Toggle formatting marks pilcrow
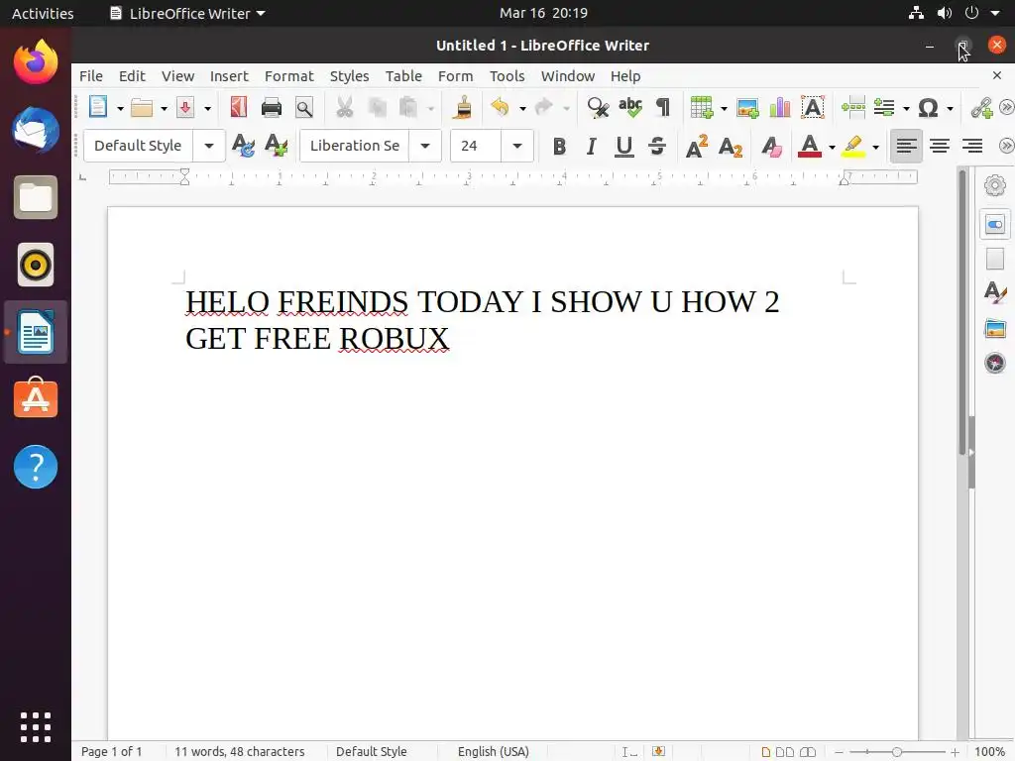Image resolution: width=1015 pixels, height=761 pixels. coord(663,107)
